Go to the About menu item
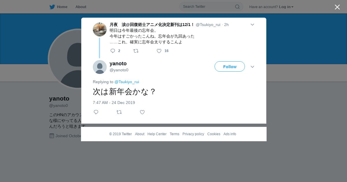This screenshot has width=347, height=182. [81, 7]
